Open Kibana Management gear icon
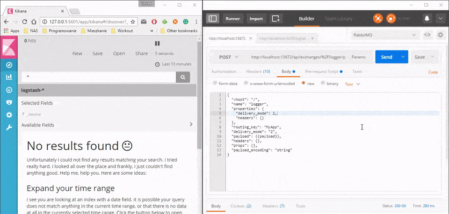This screenshot has height=214, width=449. tap(9, 115)
